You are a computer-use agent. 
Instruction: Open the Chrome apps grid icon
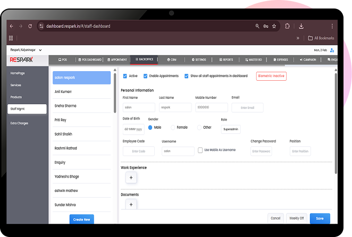[x=11, y=38]
